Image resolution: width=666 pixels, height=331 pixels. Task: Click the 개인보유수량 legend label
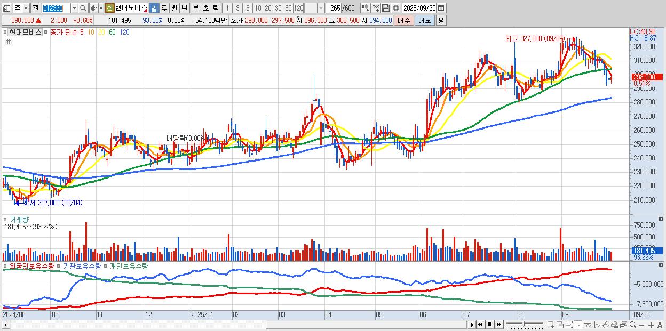[x=129, y=265]
